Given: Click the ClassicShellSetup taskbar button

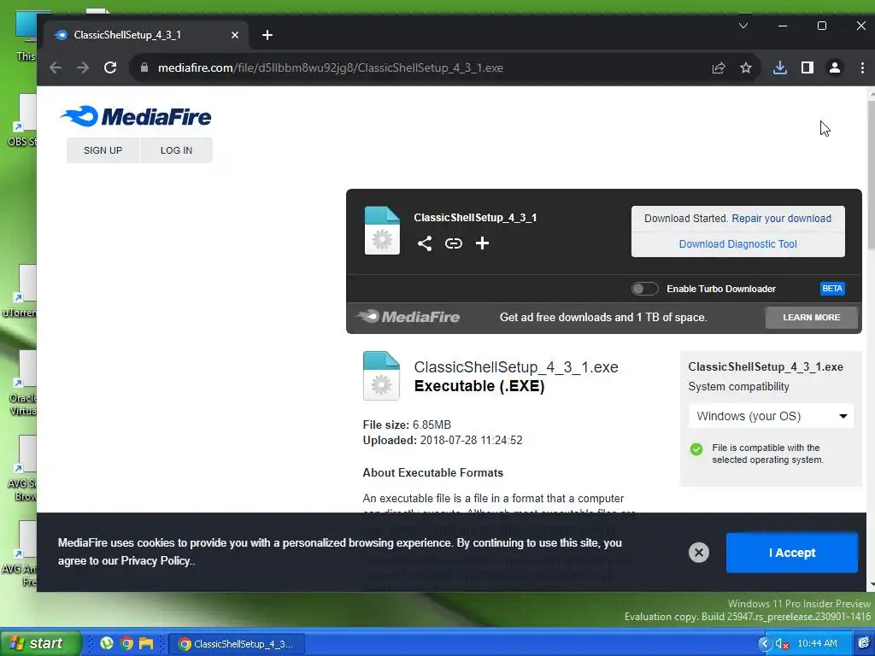Looking at the screenshot, I should point(238,644).
